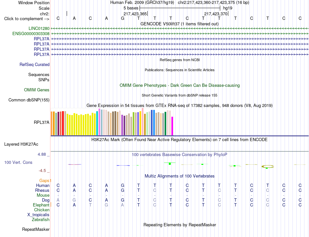Open the ENSG00000303308 gene label
309x237 pixels.
coord(31,34)
